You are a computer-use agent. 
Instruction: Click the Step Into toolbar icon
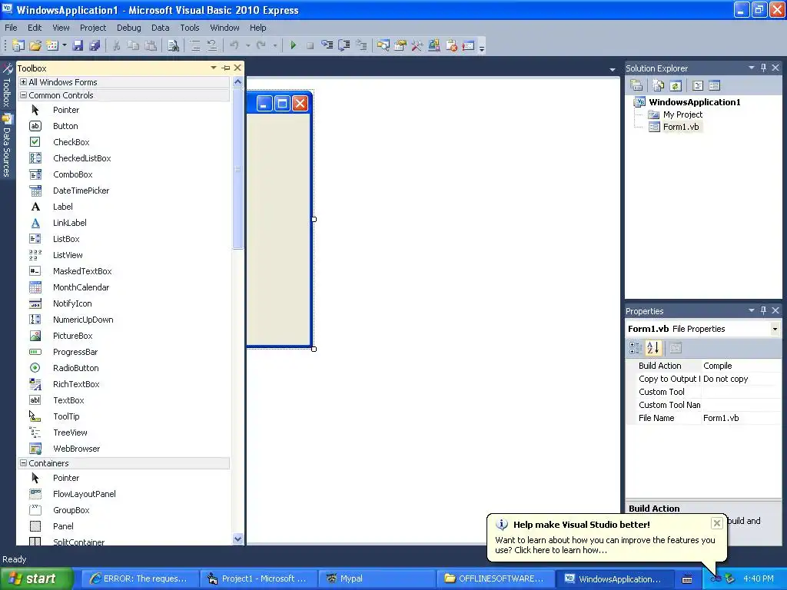327,45
